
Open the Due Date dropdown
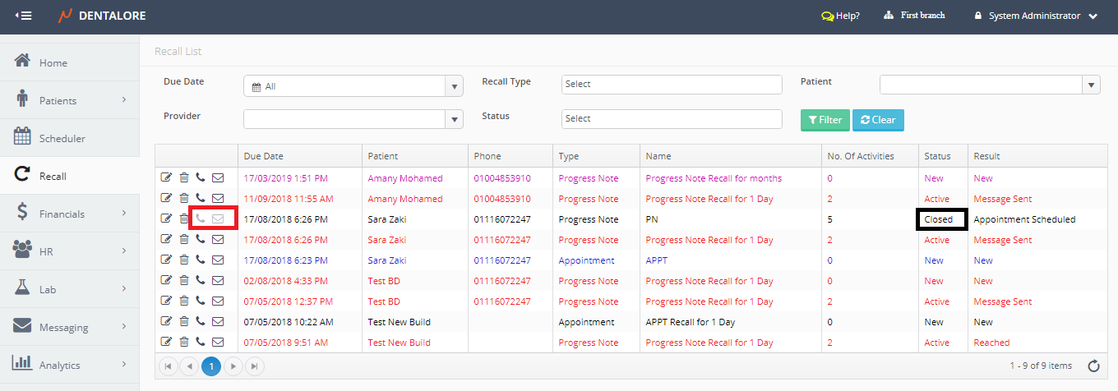coord(455,85)
